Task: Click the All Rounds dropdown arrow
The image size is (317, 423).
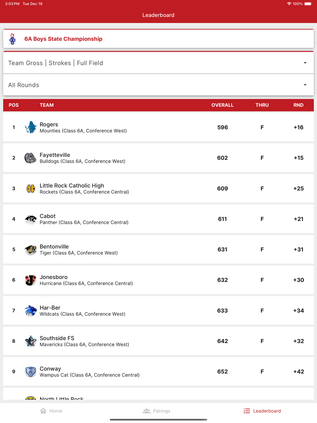Action: tap(305, 85)
